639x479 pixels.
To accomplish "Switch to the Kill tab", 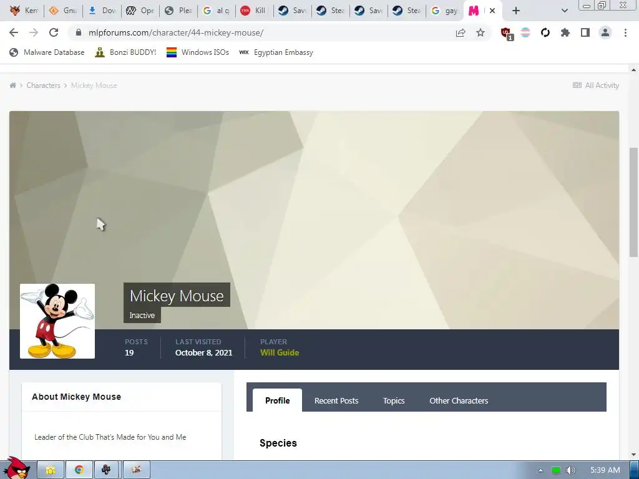I will (x=255, y=11).
